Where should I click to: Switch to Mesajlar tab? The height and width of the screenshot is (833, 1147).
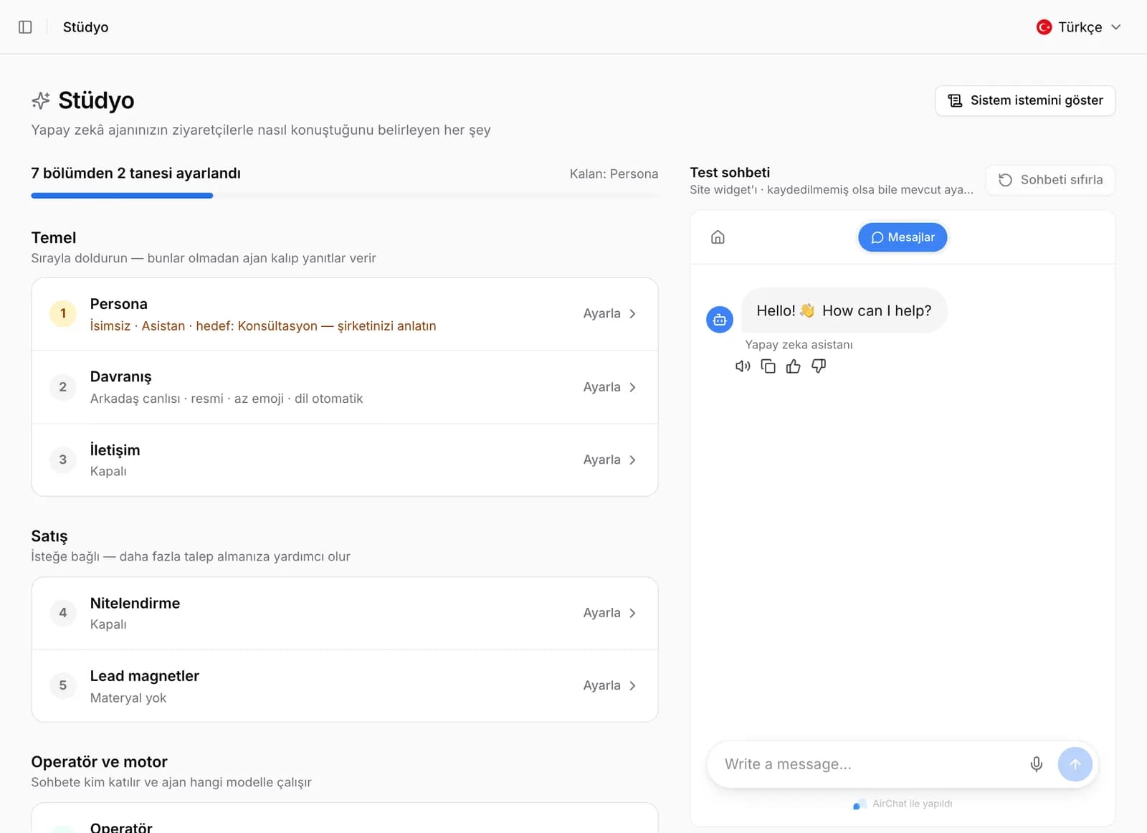(903, 237)
